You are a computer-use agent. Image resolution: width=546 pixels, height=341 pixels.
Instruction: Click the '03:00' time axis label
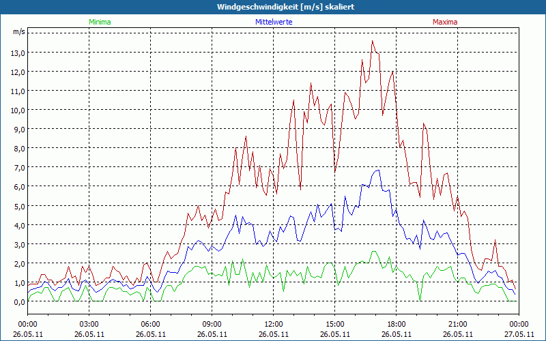(x=89, y=325)
